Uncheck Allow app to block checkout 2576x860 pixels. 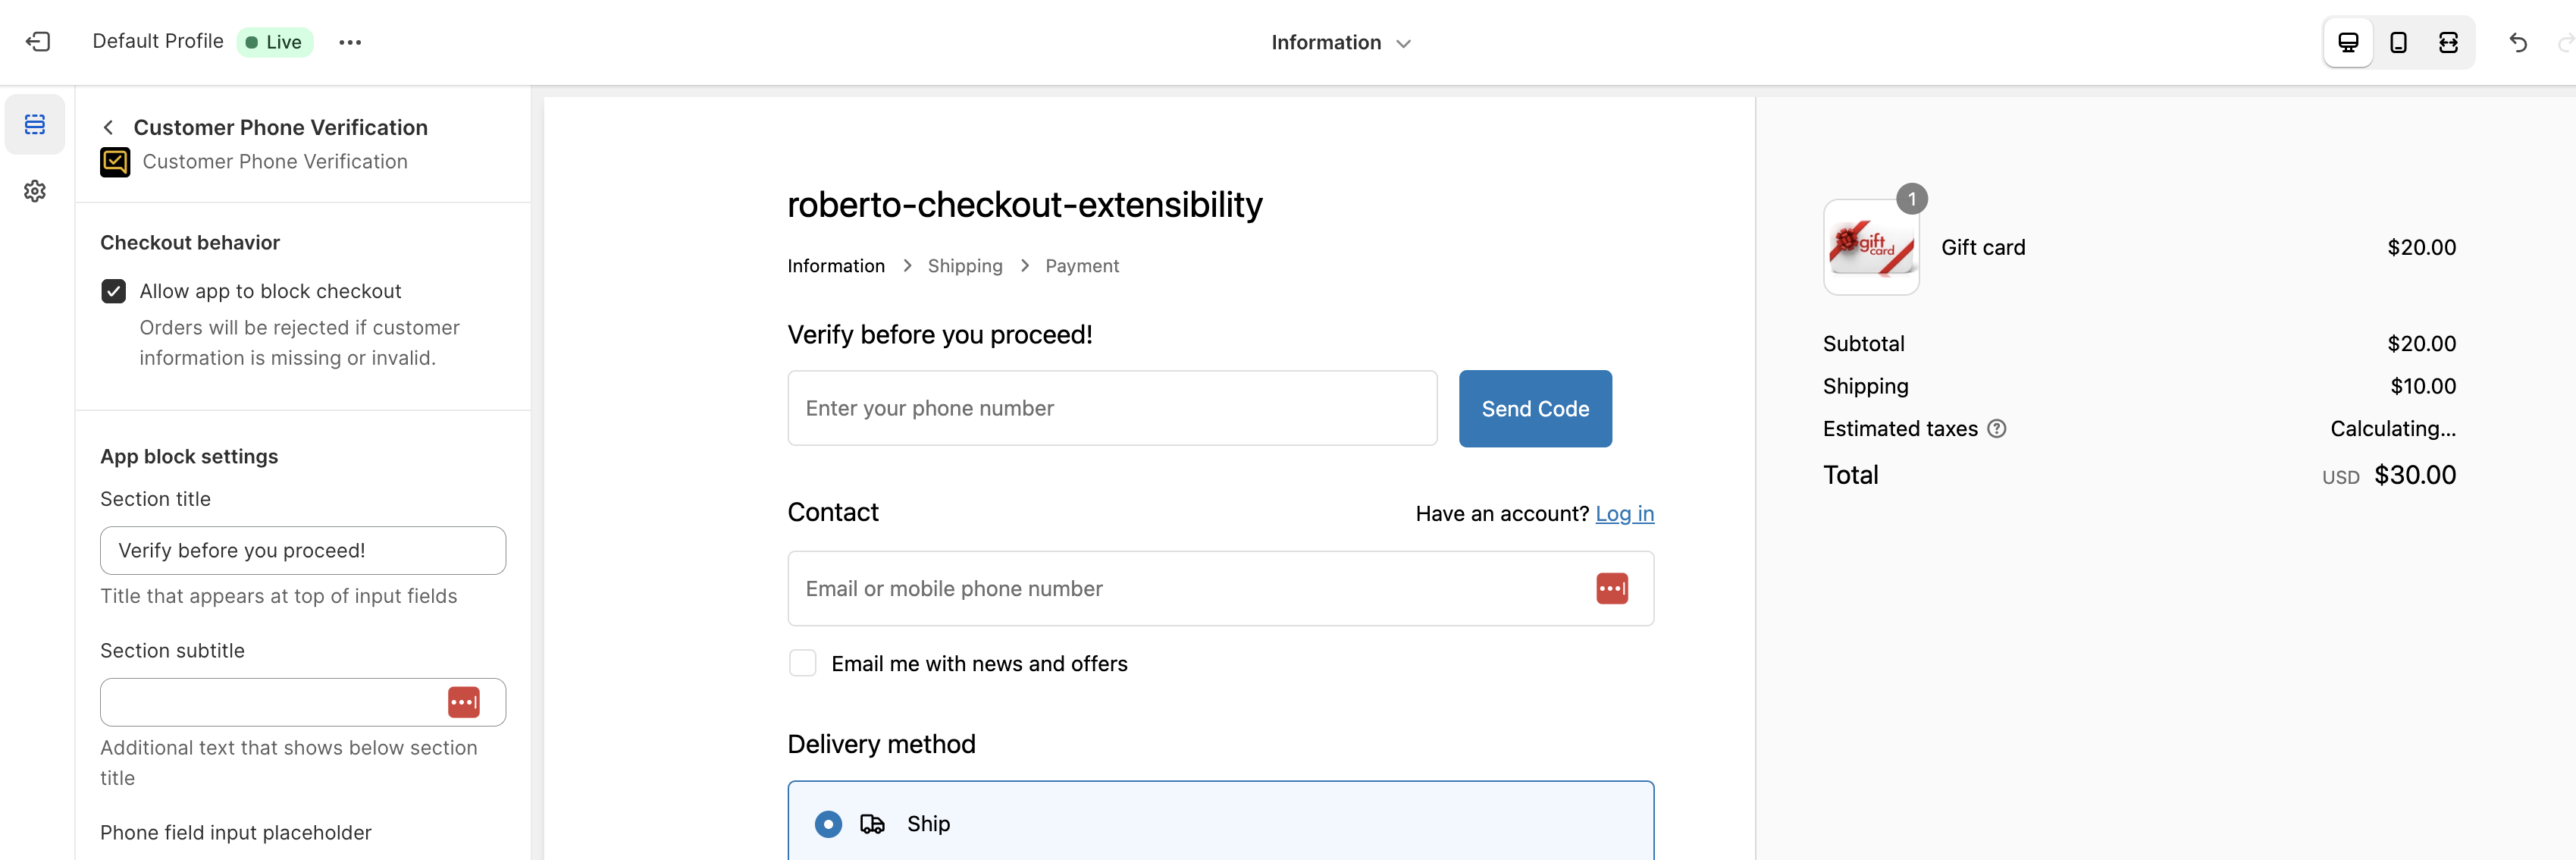coord(114,291)
